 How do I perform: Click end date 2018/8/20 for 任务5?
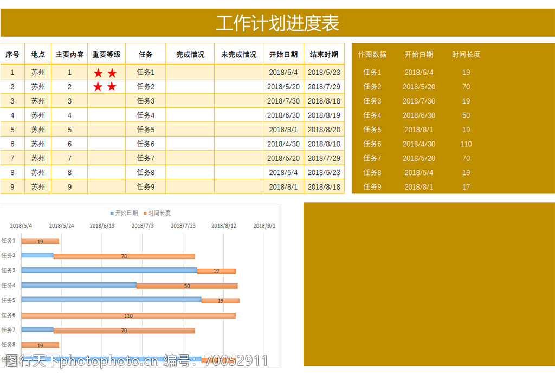[x=324, y=130]
